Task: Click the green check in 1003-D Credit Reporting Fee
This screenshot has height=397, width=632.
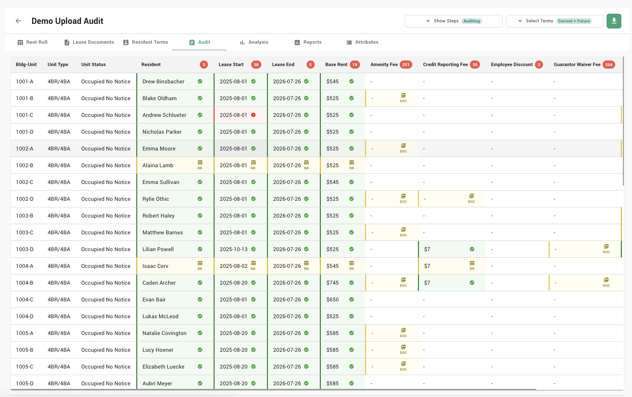Action: (x=472, y=249)
